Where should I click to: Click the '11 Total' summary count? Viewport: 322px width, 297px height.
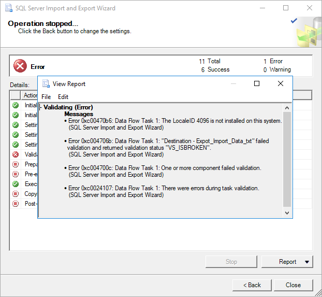tap(210, 61)
